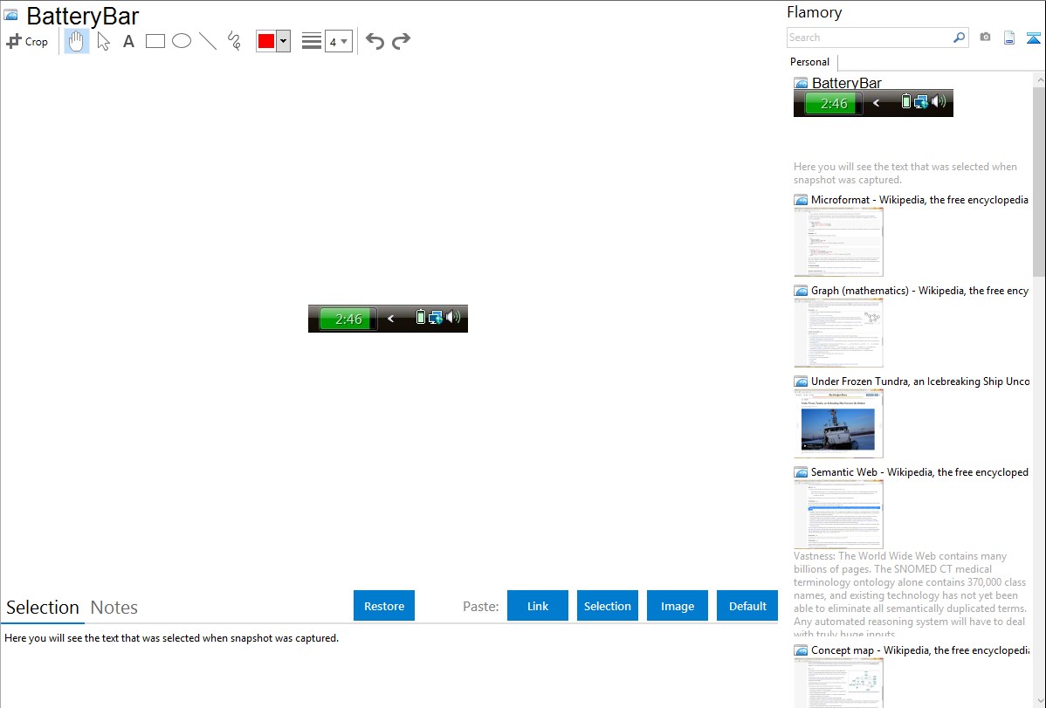Screen dimensions: 1046x708
Task: Open the color picker dropdown arrow
Action: pos(283,41)
